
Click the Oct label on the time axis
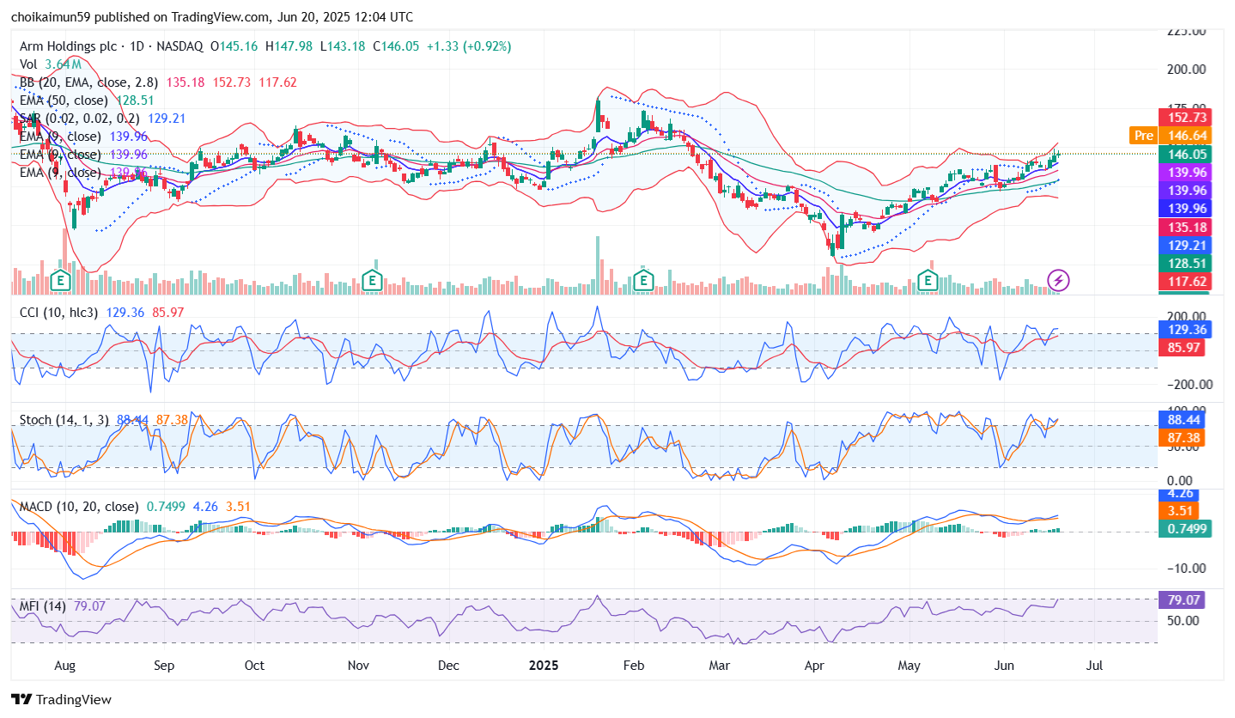click(x=254, y=666)
